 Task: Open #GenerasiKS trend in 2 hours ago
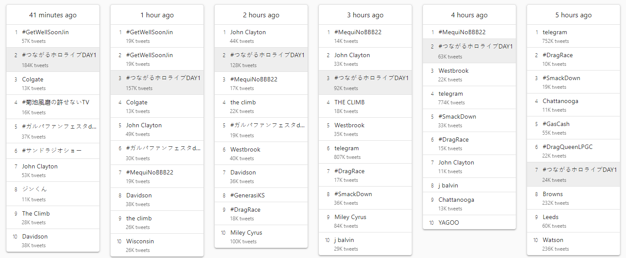pos(261,195)
